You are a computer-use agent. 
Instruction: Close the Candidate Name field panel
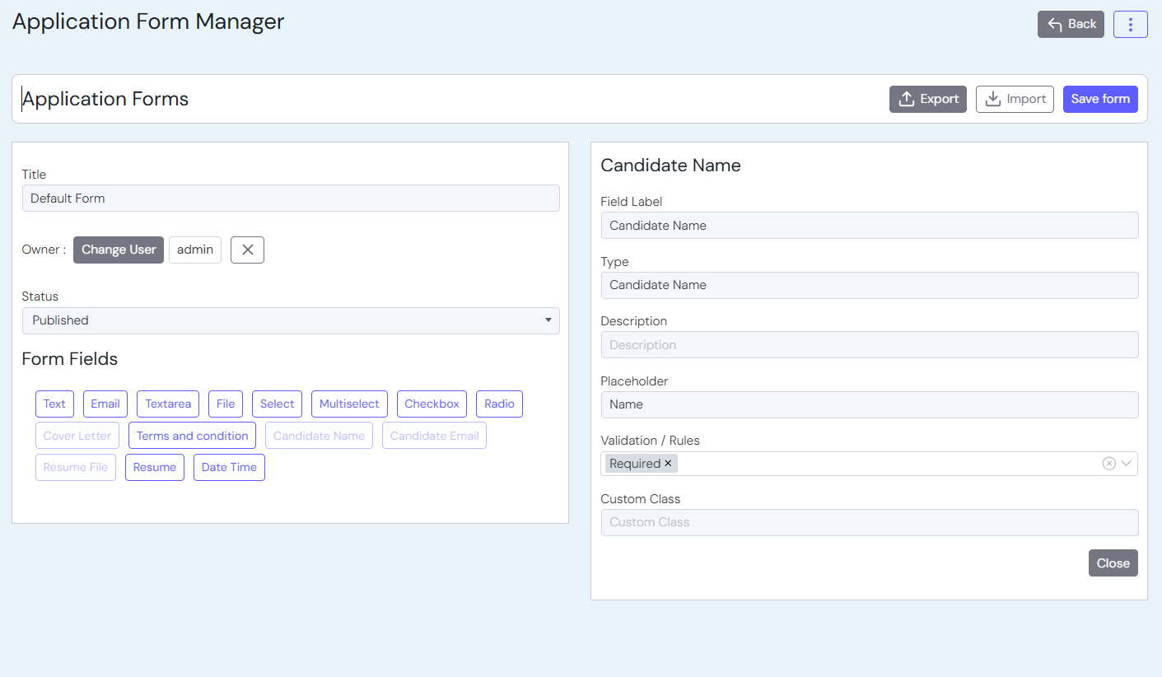(x=1113, y=563)
